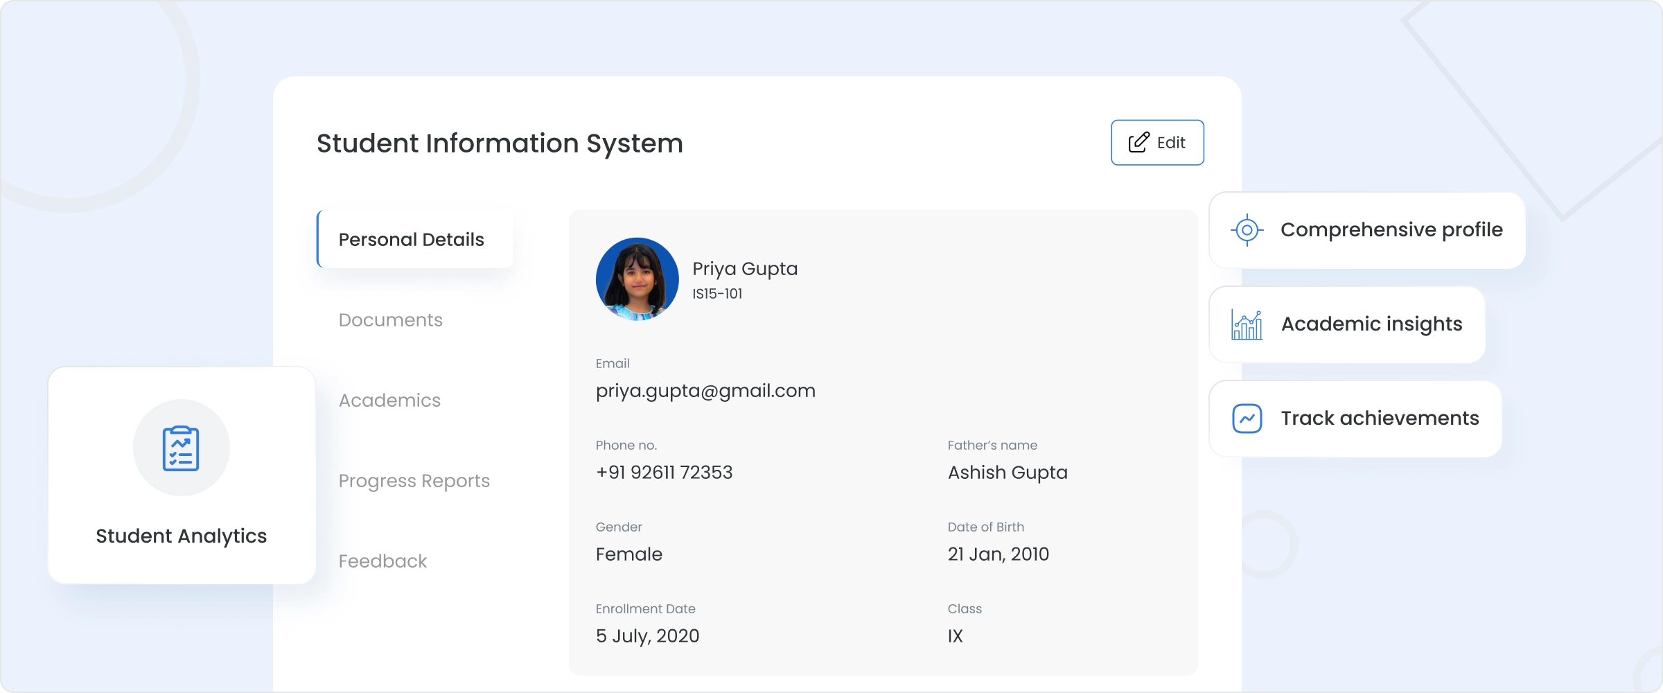Select the Personal Details tab
The height and width of the screenshot is (693, 1663).
[x=412, y=239]
